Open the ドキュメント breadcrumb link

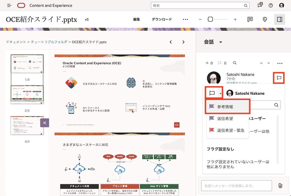click(x=16, y=42)
